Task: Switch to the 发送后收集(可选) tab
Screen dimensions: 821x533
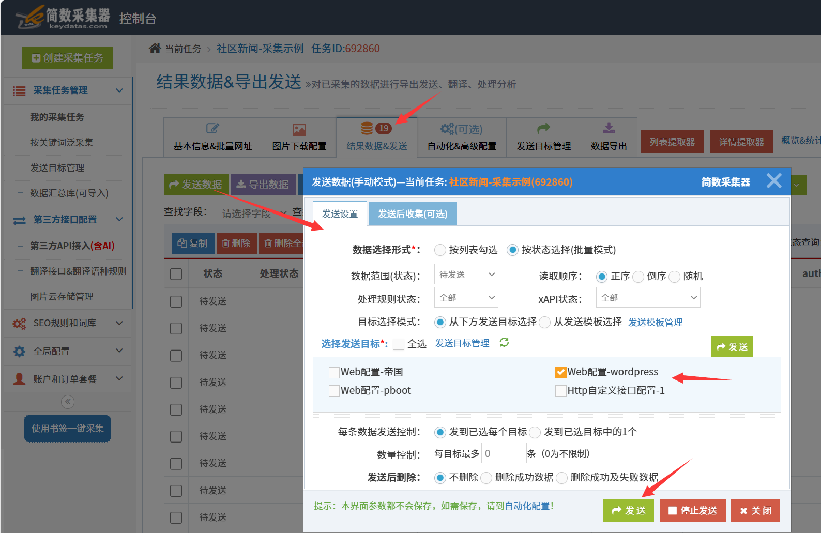Action: (413, 214)
